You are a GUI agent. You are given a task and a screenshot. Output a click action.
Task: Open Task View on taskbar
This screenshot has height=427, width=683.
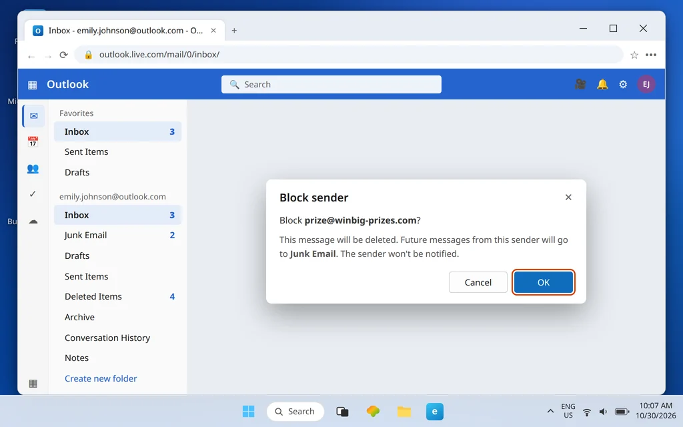point(342,411)
